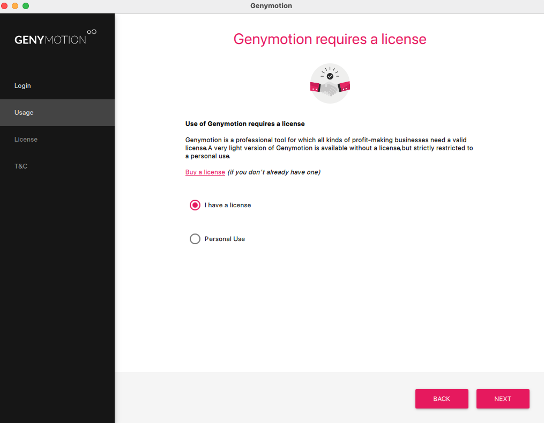Jump to the T&C sidebar step
Screen dimensions: 544x423
click(21, 166)
